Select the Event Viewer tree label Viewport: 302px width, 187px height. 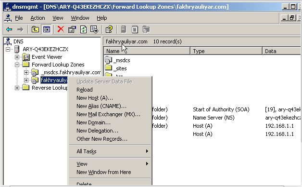(47, 57)
